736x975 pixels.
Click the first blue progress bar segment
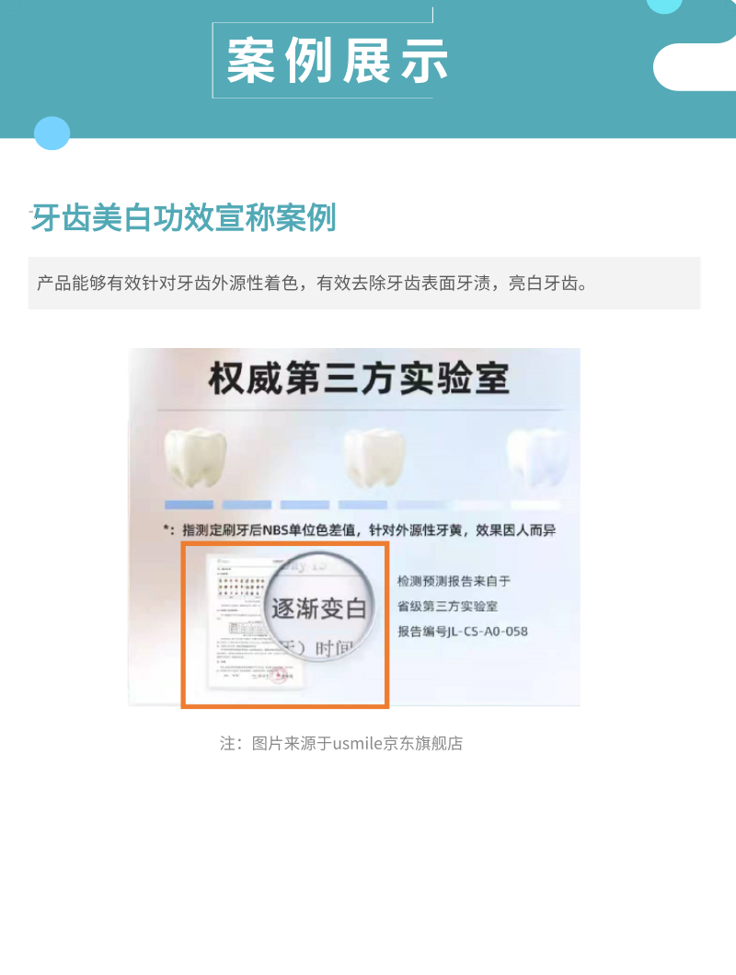[189, 505]
